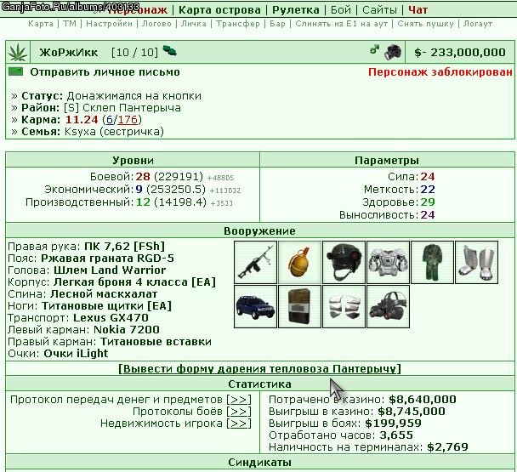Screen dimensions: 517x472
Task: Click the karma negative votes link 176
Action: pos(128,119)
